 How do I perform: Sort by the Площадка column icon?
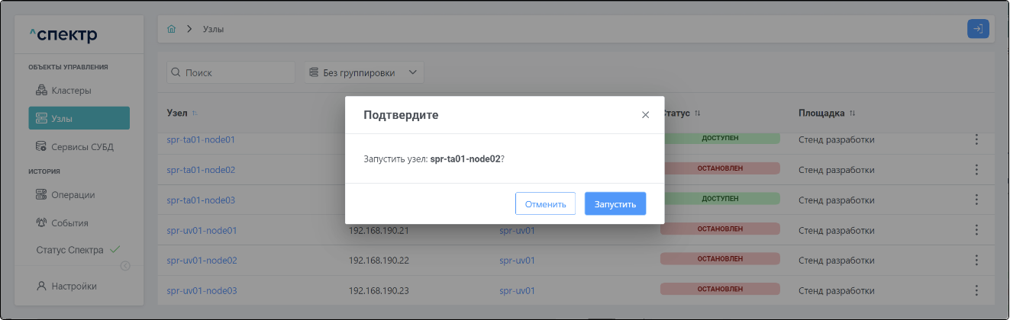coord(853,114)
